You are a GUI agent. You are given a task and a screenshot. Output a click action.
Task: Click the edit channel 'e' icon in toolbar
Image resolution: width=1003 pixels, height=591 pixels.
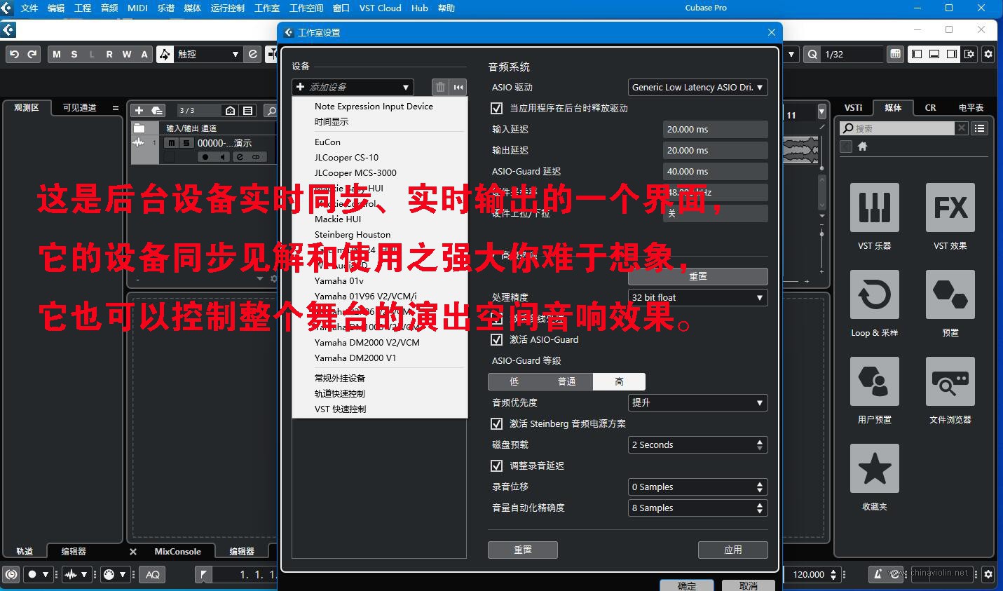point(253,54)
